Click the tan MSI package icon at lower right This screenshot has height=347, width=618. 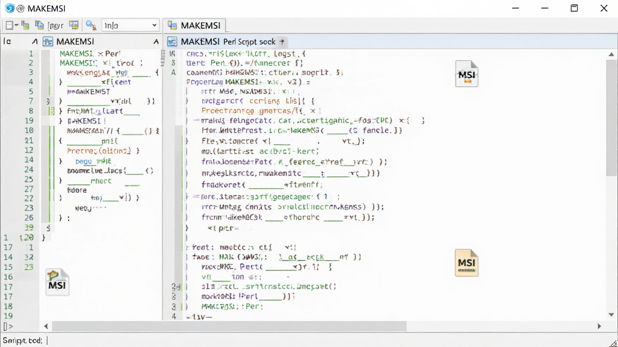(467, 263)
